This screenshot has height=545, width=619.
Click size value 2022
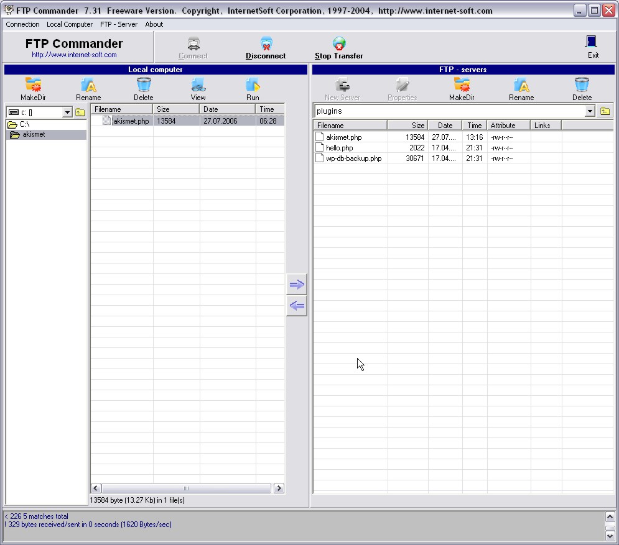(417, 148)
